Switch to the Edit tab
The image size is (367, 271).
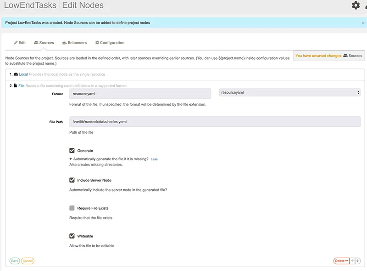(x=20, y=43)
